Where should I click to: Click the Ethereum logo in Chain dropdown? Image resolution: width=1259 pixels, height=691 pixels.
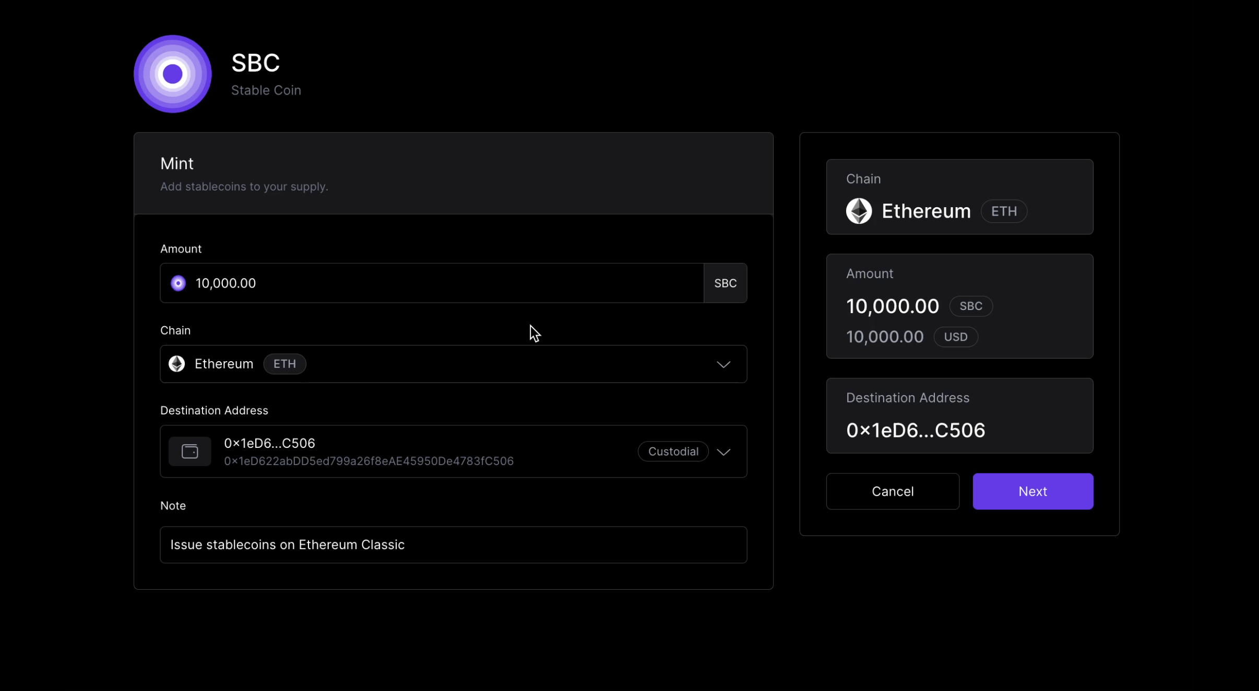[x=177, y=364]
